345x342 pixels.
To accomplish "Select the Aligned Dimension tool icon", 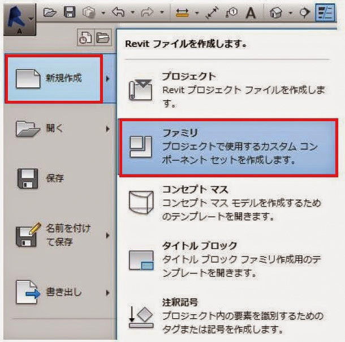I will tap(212, 12).
